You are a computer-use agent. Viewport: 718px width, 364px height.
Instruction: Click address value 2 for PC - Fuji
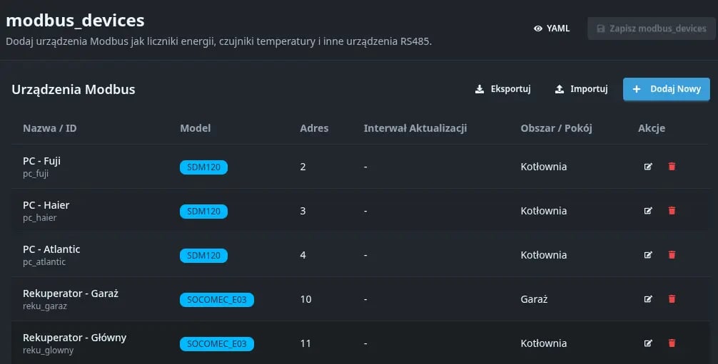[303, 167]
